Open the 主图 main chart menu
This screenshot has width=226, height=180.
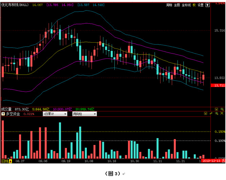177,5
